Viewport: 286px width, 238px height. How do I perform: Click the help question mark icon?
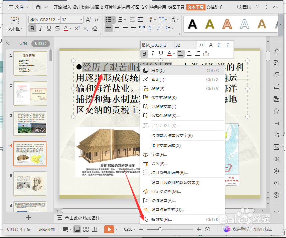coord(258,7)
